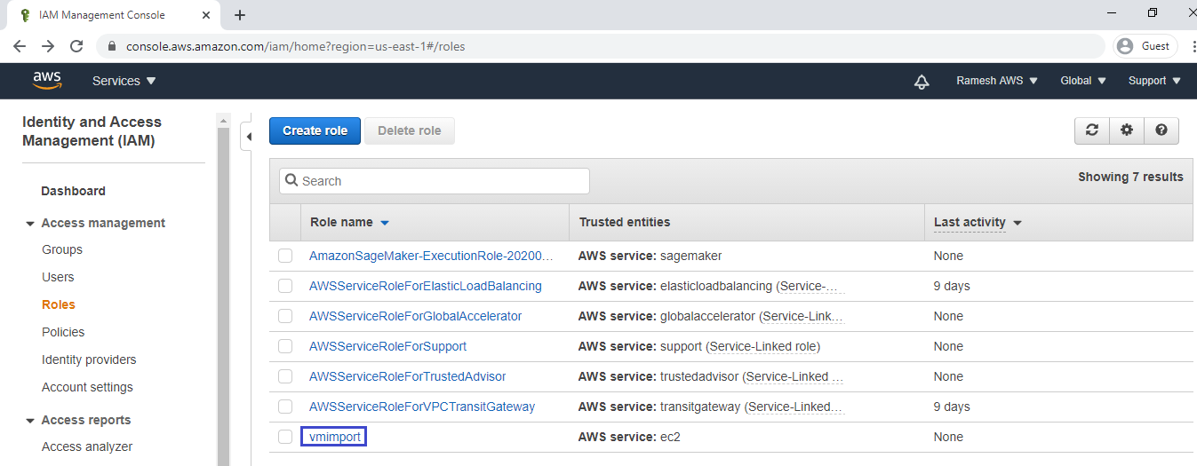Viewport: 1197px width, 466px height.
Task: Go to Groups in sidebar
Action: tap(62, 249)
